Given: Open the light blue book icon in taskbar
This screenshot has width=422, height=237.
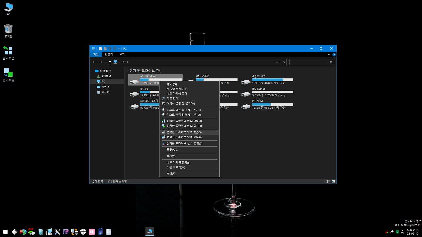Looking at the screenshot, I should coord(40,232).
